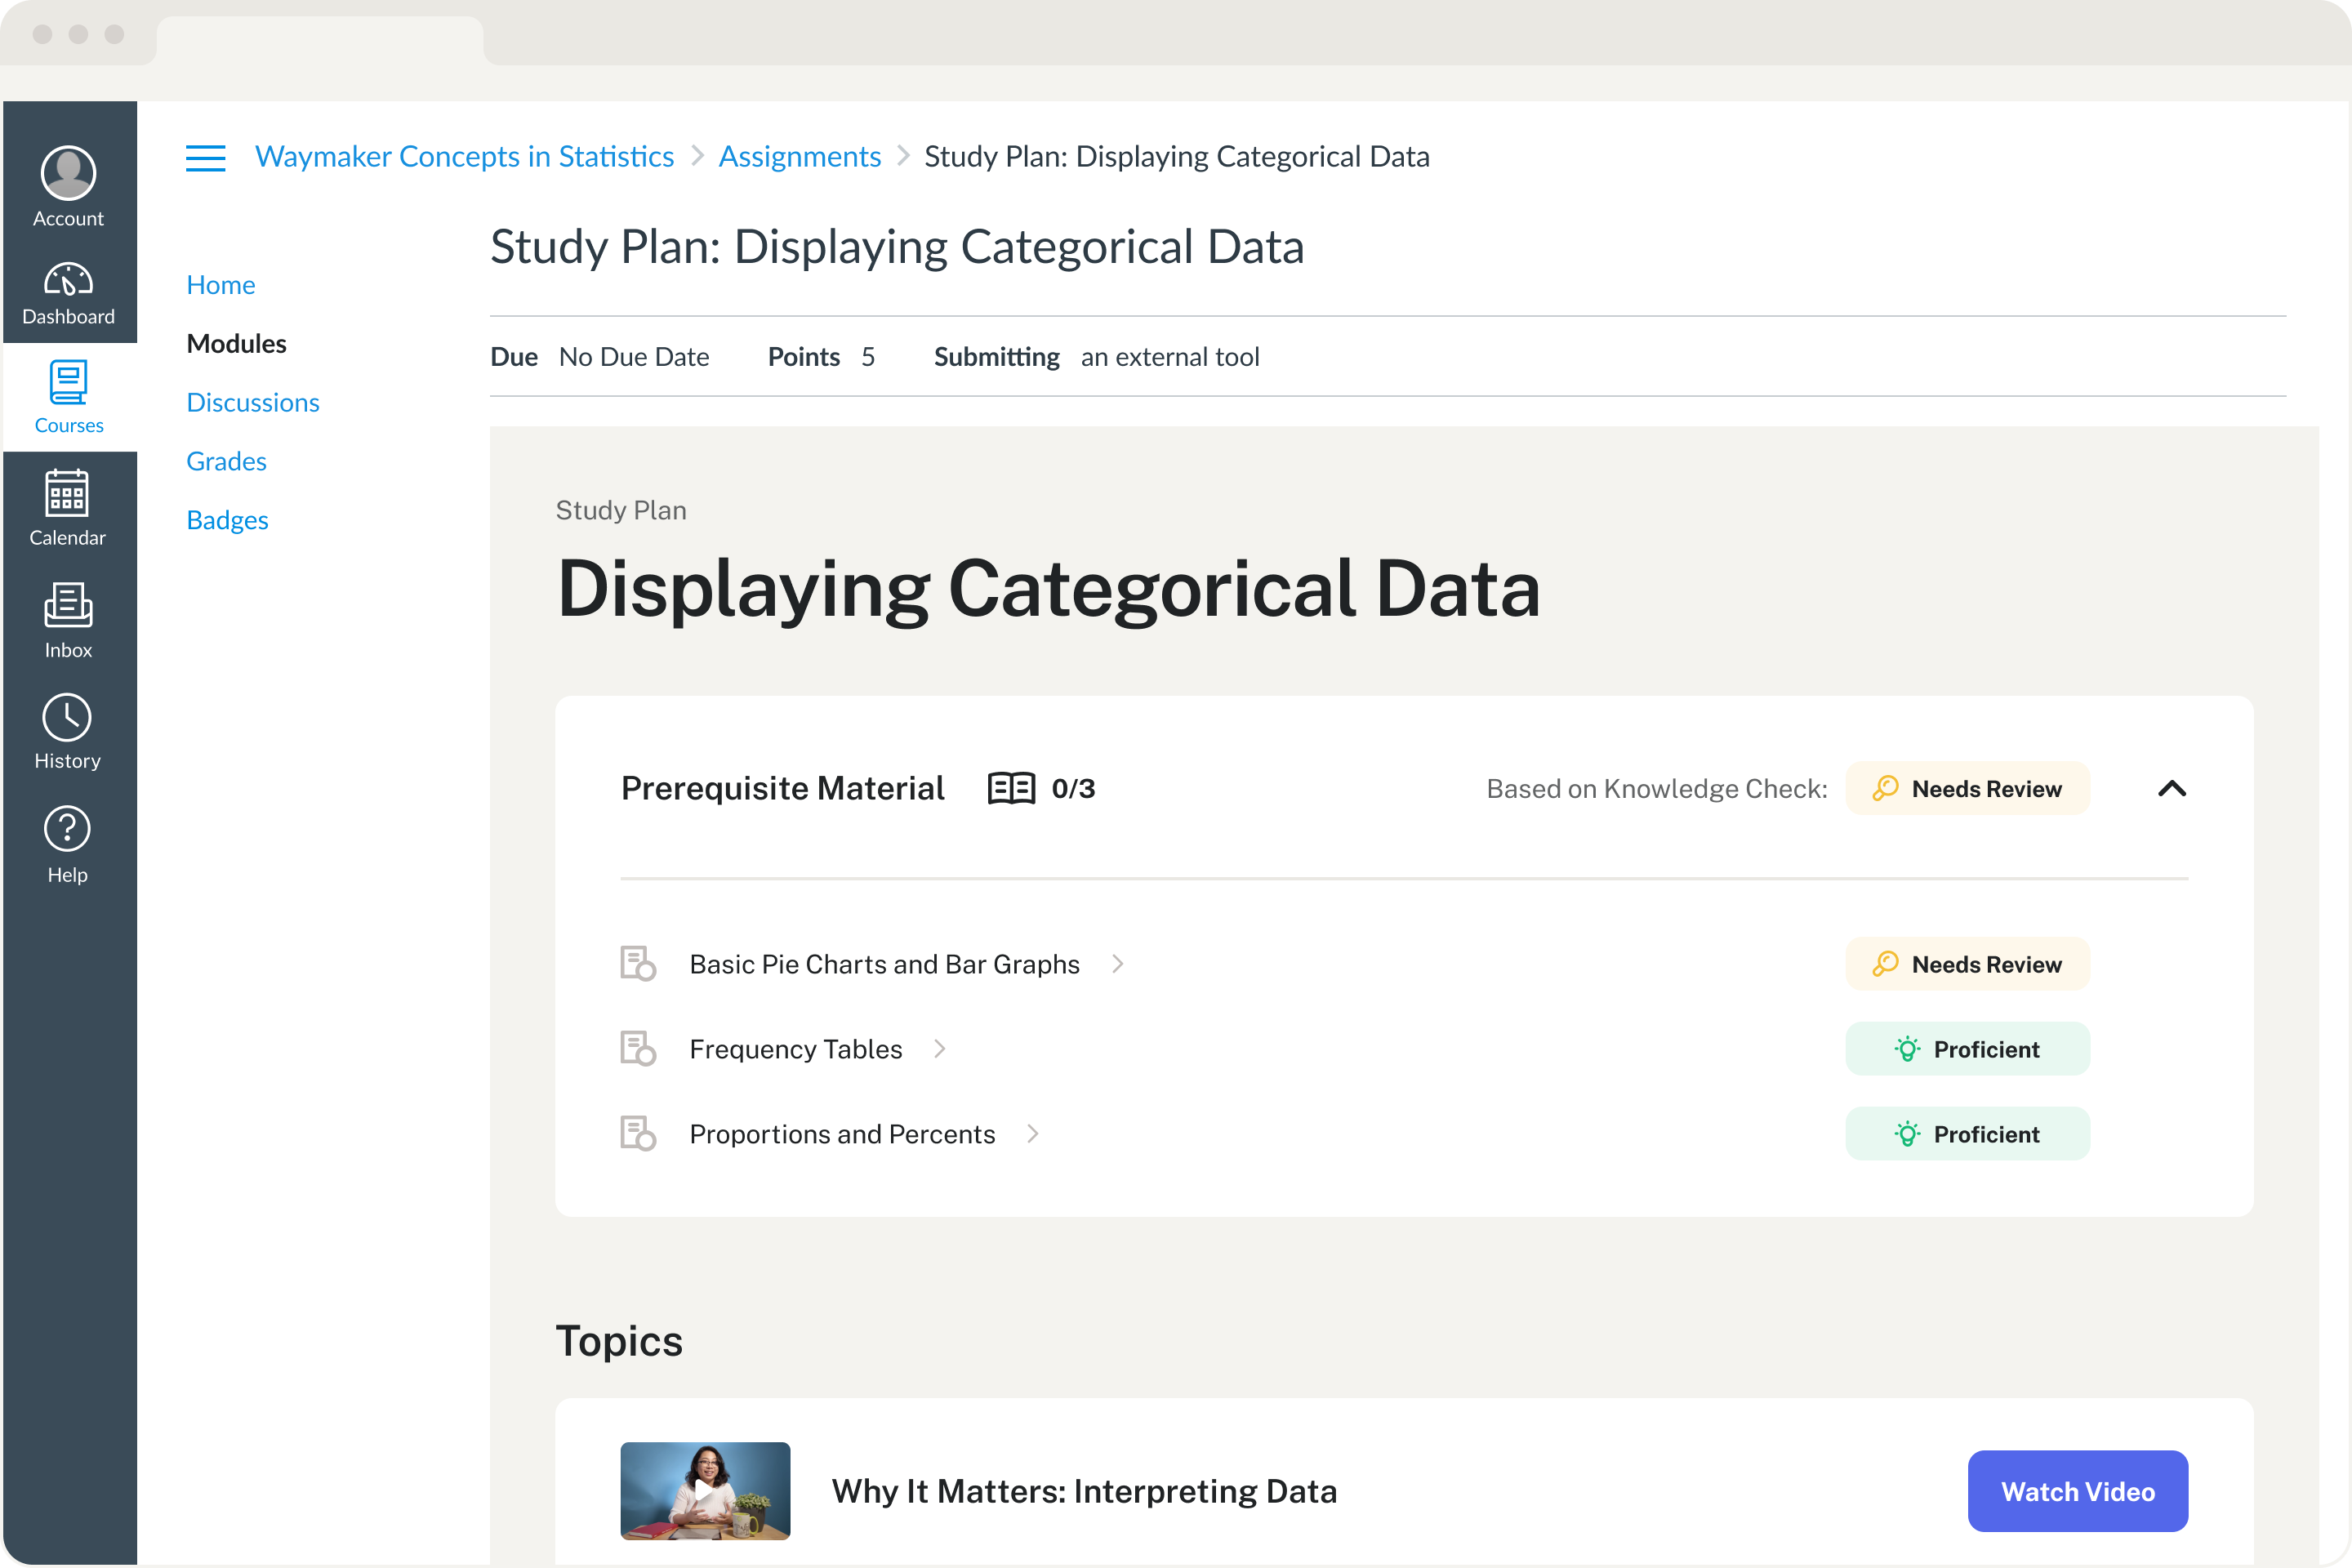Open the Proportions and Percents item
Screen dimensions: 2352x1568
click(843, 1134)
